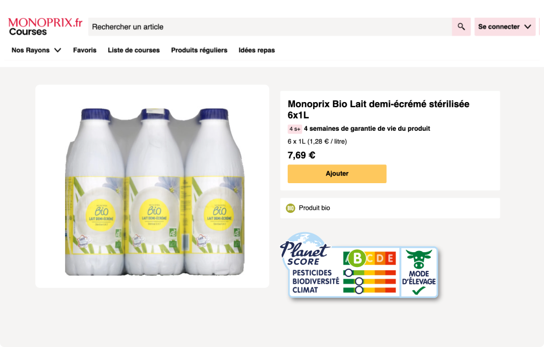Select Idées repas in navigation

256,50
